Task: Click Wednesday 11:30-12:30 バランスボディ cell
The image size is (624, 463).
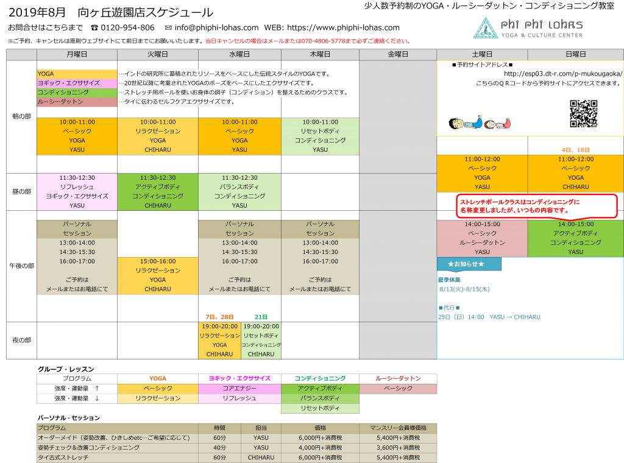Action: point(239,192)
